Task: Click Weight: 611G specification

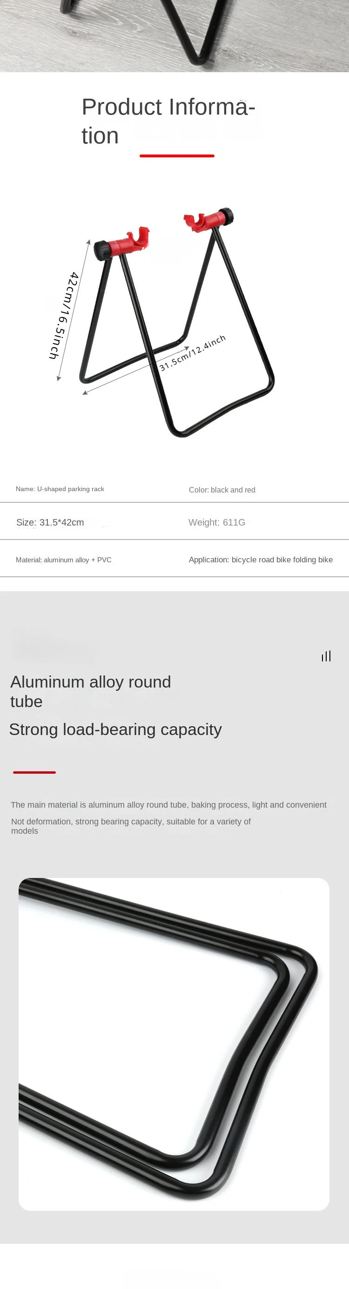Action: click(x=217, y=522)
